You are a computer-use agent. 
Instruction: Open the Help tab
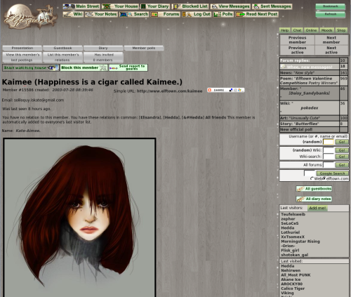click(284, 30)
